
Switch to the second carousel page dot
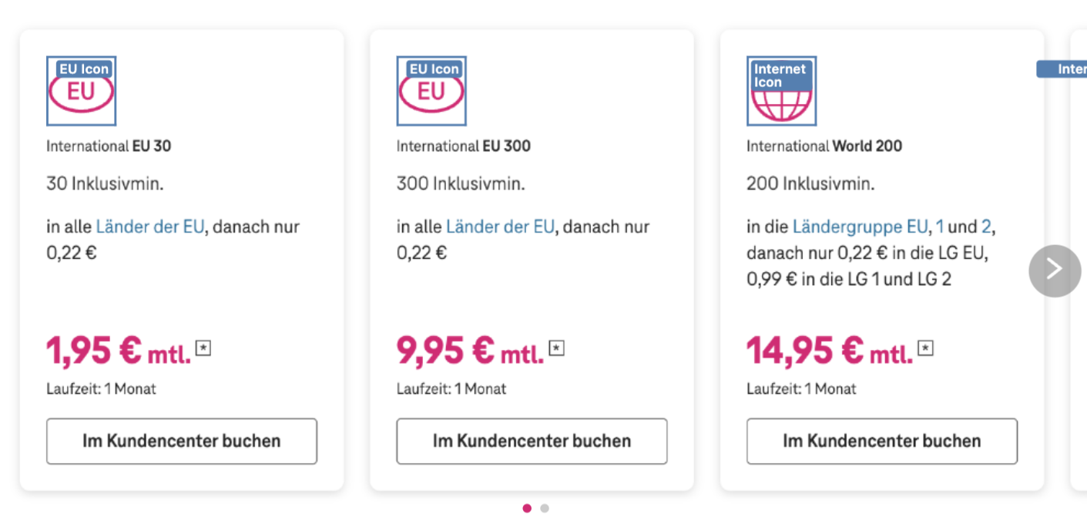pyautogui.click(x=545, y=508)
